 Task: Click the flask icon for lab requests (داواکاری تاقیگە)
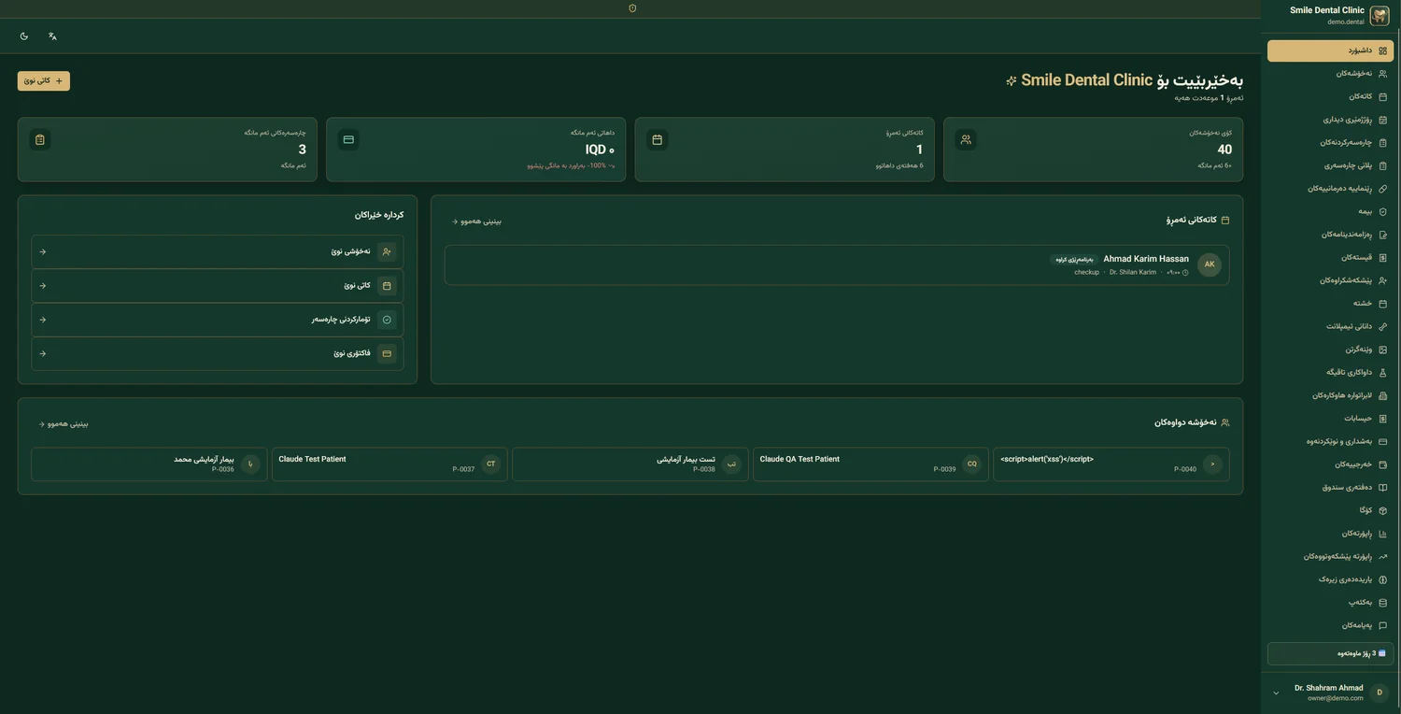click(x=1383, y=373)
